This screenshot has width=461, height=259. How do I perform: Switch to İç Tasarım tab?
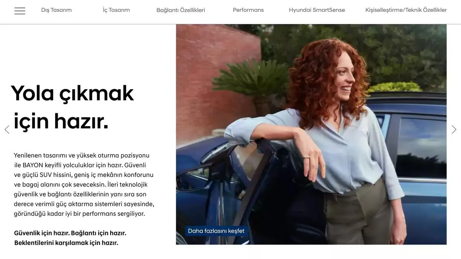coord(116,10)
